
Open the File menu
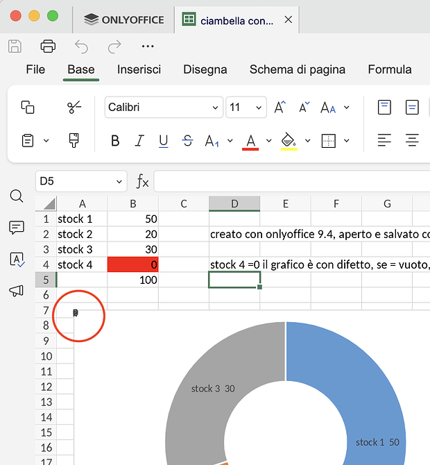tap(35, 69)
